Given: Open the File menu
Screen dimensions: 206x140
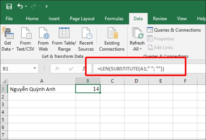Looking at the screenshot, I should pyautogui.click(x=9, y=19).
